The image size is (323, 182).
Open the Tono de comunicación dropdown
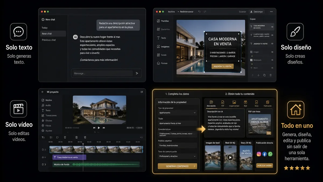coord(177,156)
